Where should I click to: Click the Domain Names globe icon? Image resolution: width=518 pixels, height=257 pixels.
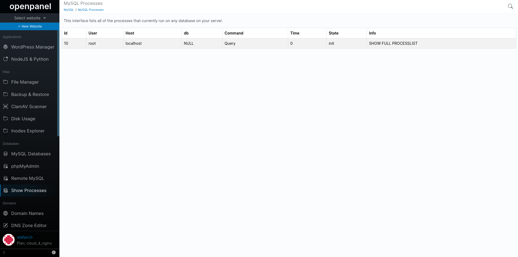click(5, 213)
